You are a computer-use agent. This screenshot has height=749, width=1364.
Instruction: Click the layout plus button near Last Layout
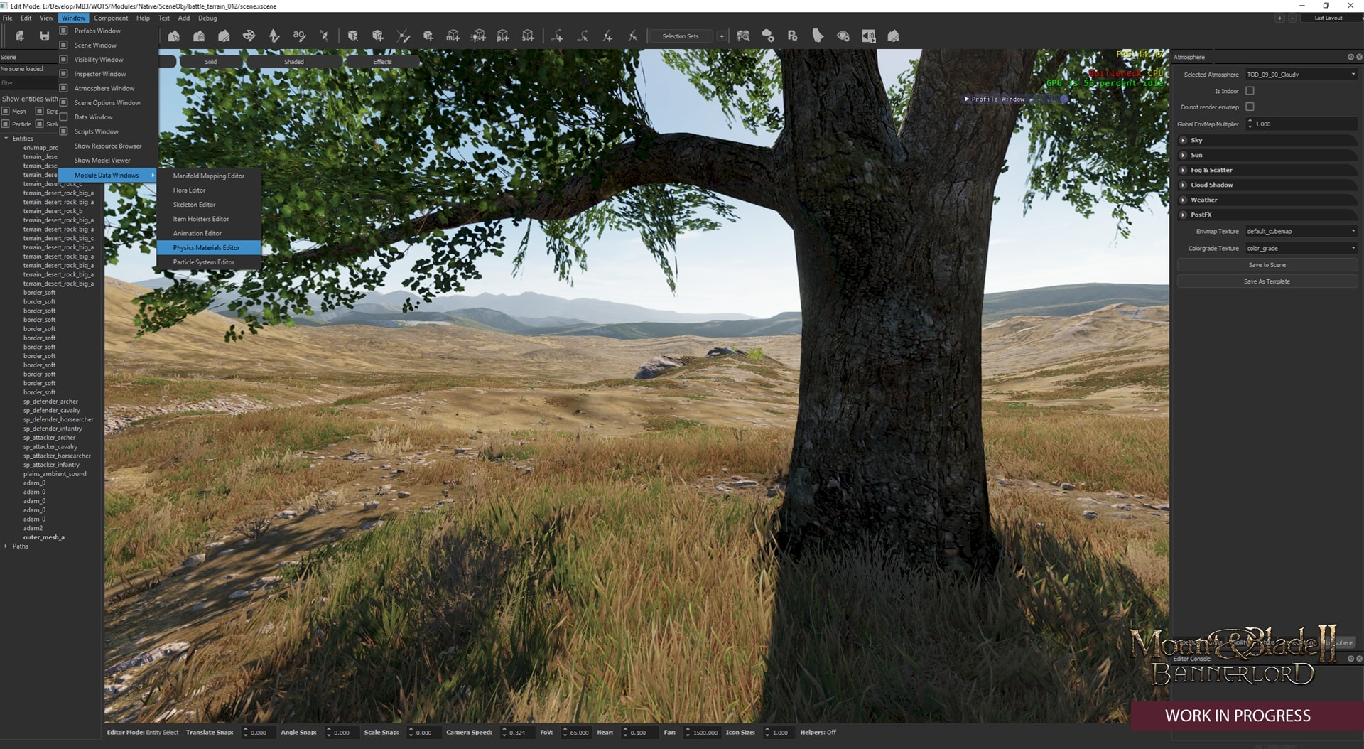click(1279, 18)
